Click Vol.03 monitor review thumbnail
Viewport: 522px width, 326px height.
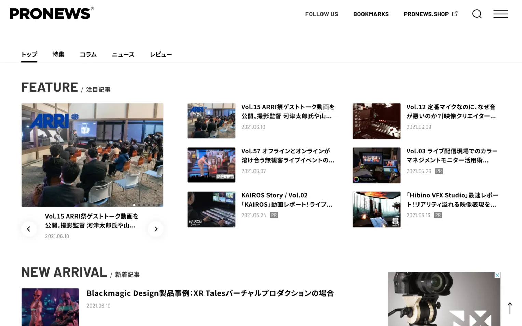[376, 165]
